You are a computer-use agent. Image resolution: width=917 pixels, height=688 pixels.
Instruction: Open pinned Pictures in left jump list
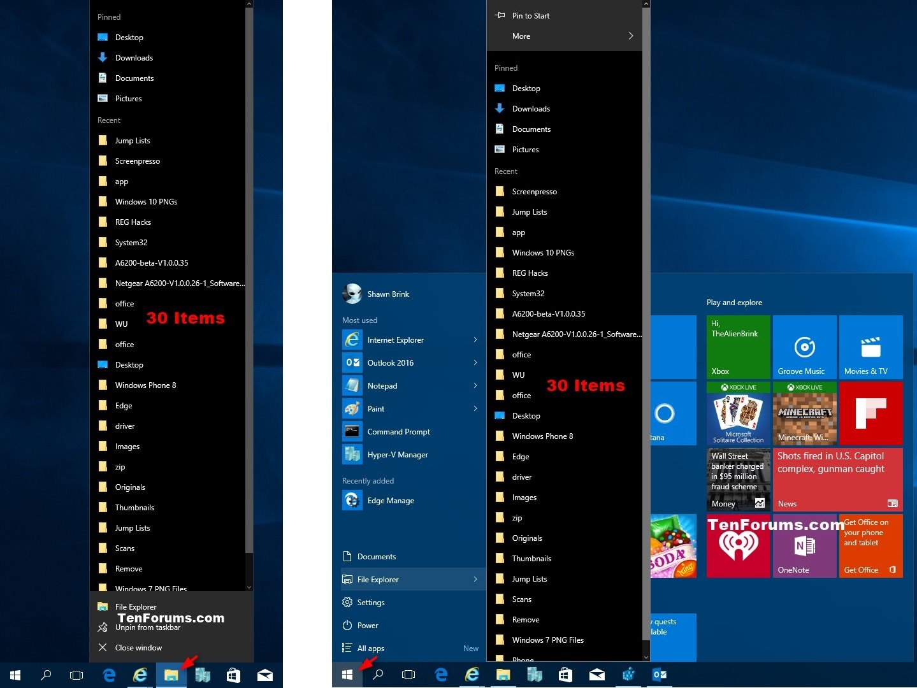(x=168, y=99)
